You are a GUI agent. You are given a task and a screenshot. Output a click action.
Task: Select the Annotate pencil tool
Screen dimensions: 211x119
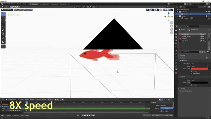(3, 38)
